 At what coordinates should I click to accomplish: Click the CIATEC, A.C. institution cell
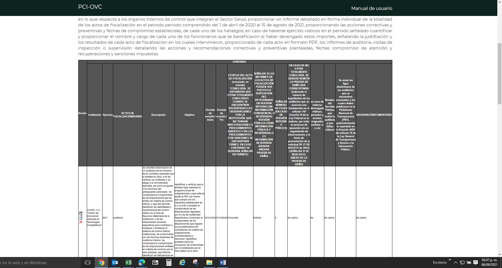[x=94, y=218]
